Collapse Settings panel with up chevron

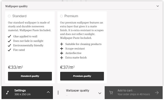pos(48,92)
